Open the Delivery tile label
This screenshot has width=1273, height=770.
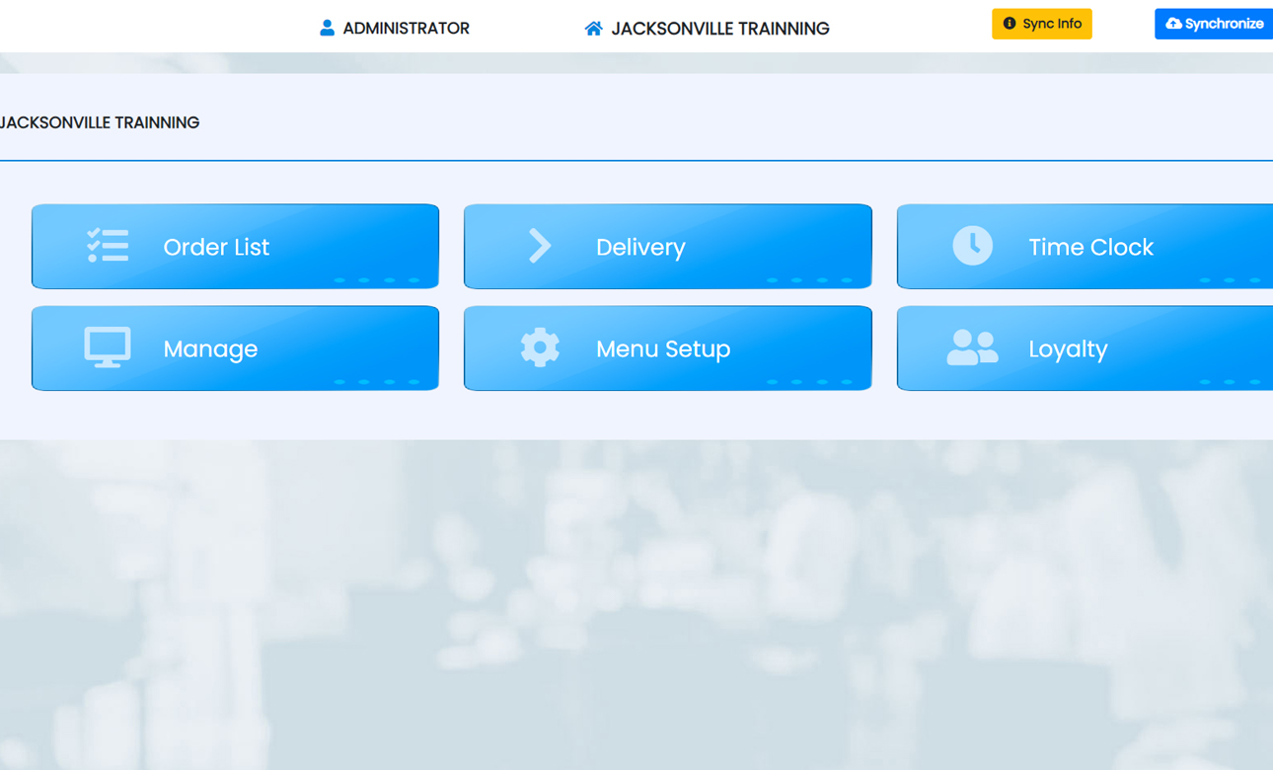(640, 247)
